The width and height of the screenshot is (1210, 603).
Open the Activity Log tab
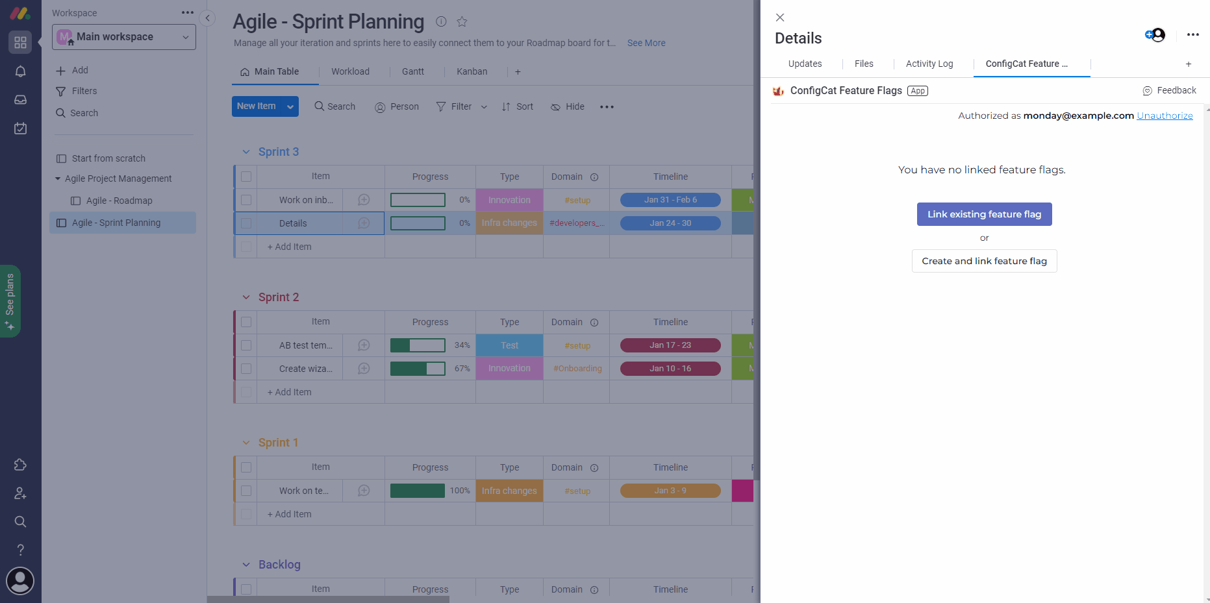pyautogui.click(x=929, y=64)
